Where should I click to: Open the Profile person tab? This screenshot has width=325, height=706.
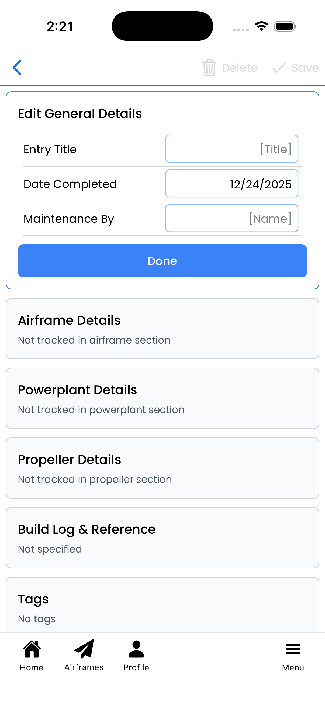click(x=136, y=656)
